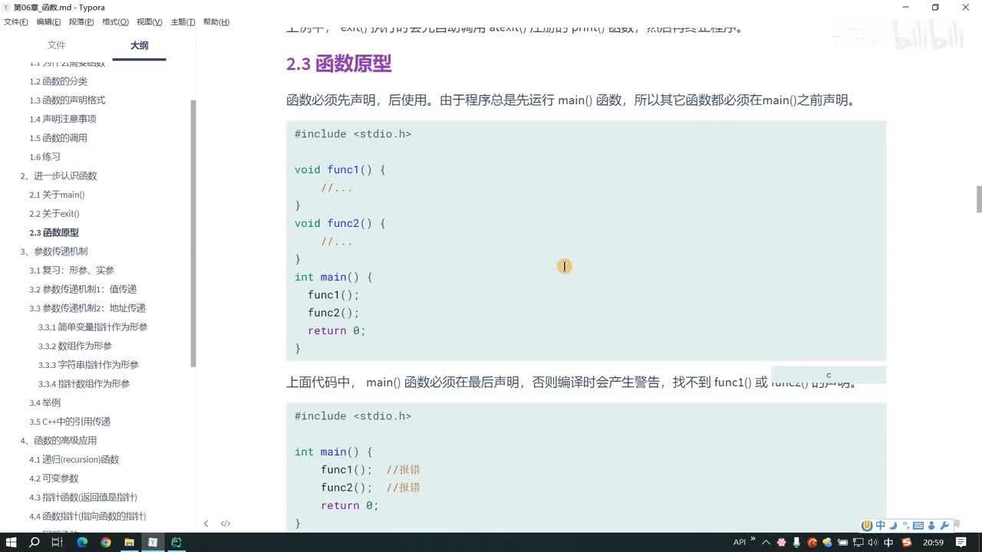Click the red swirl tray icon
982x552 pixels.
pyautogui.click(x=812, y=543)
